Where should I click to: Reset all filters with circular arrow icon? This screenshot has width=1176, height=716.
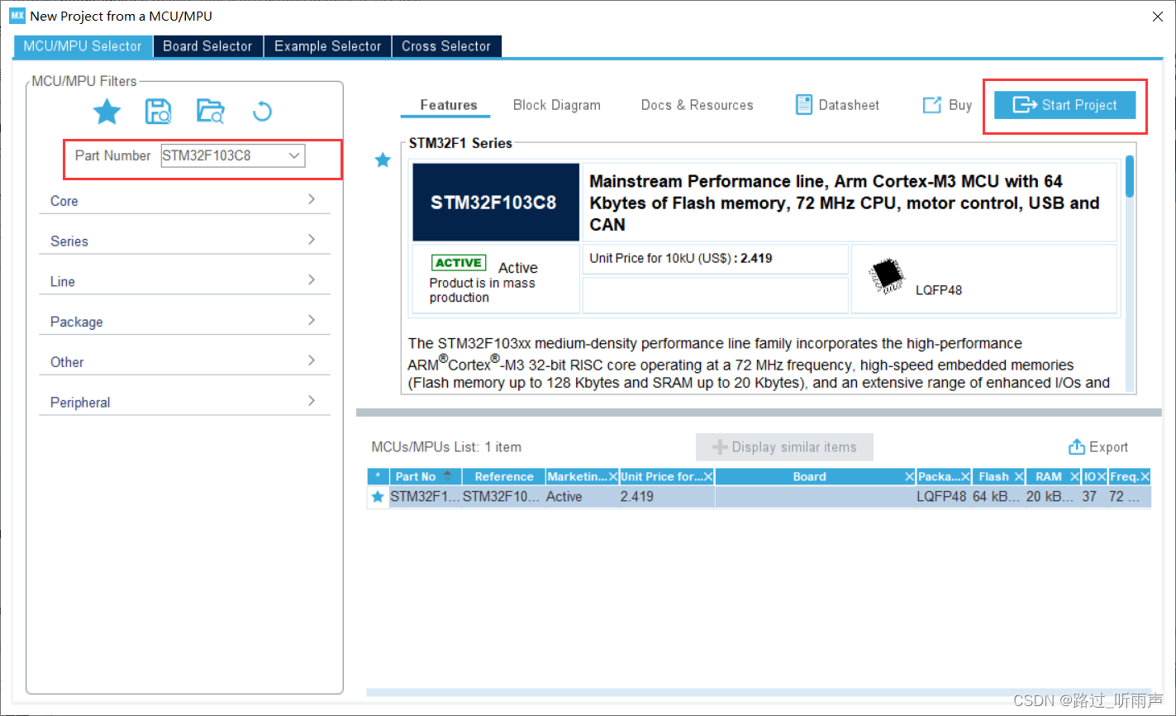(x=262, y=112)
